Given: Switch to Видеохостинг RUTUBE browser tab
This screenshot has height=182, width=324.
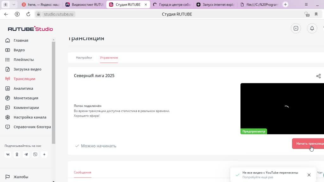Looking at the screenshot, I should (x=84, y=4).
